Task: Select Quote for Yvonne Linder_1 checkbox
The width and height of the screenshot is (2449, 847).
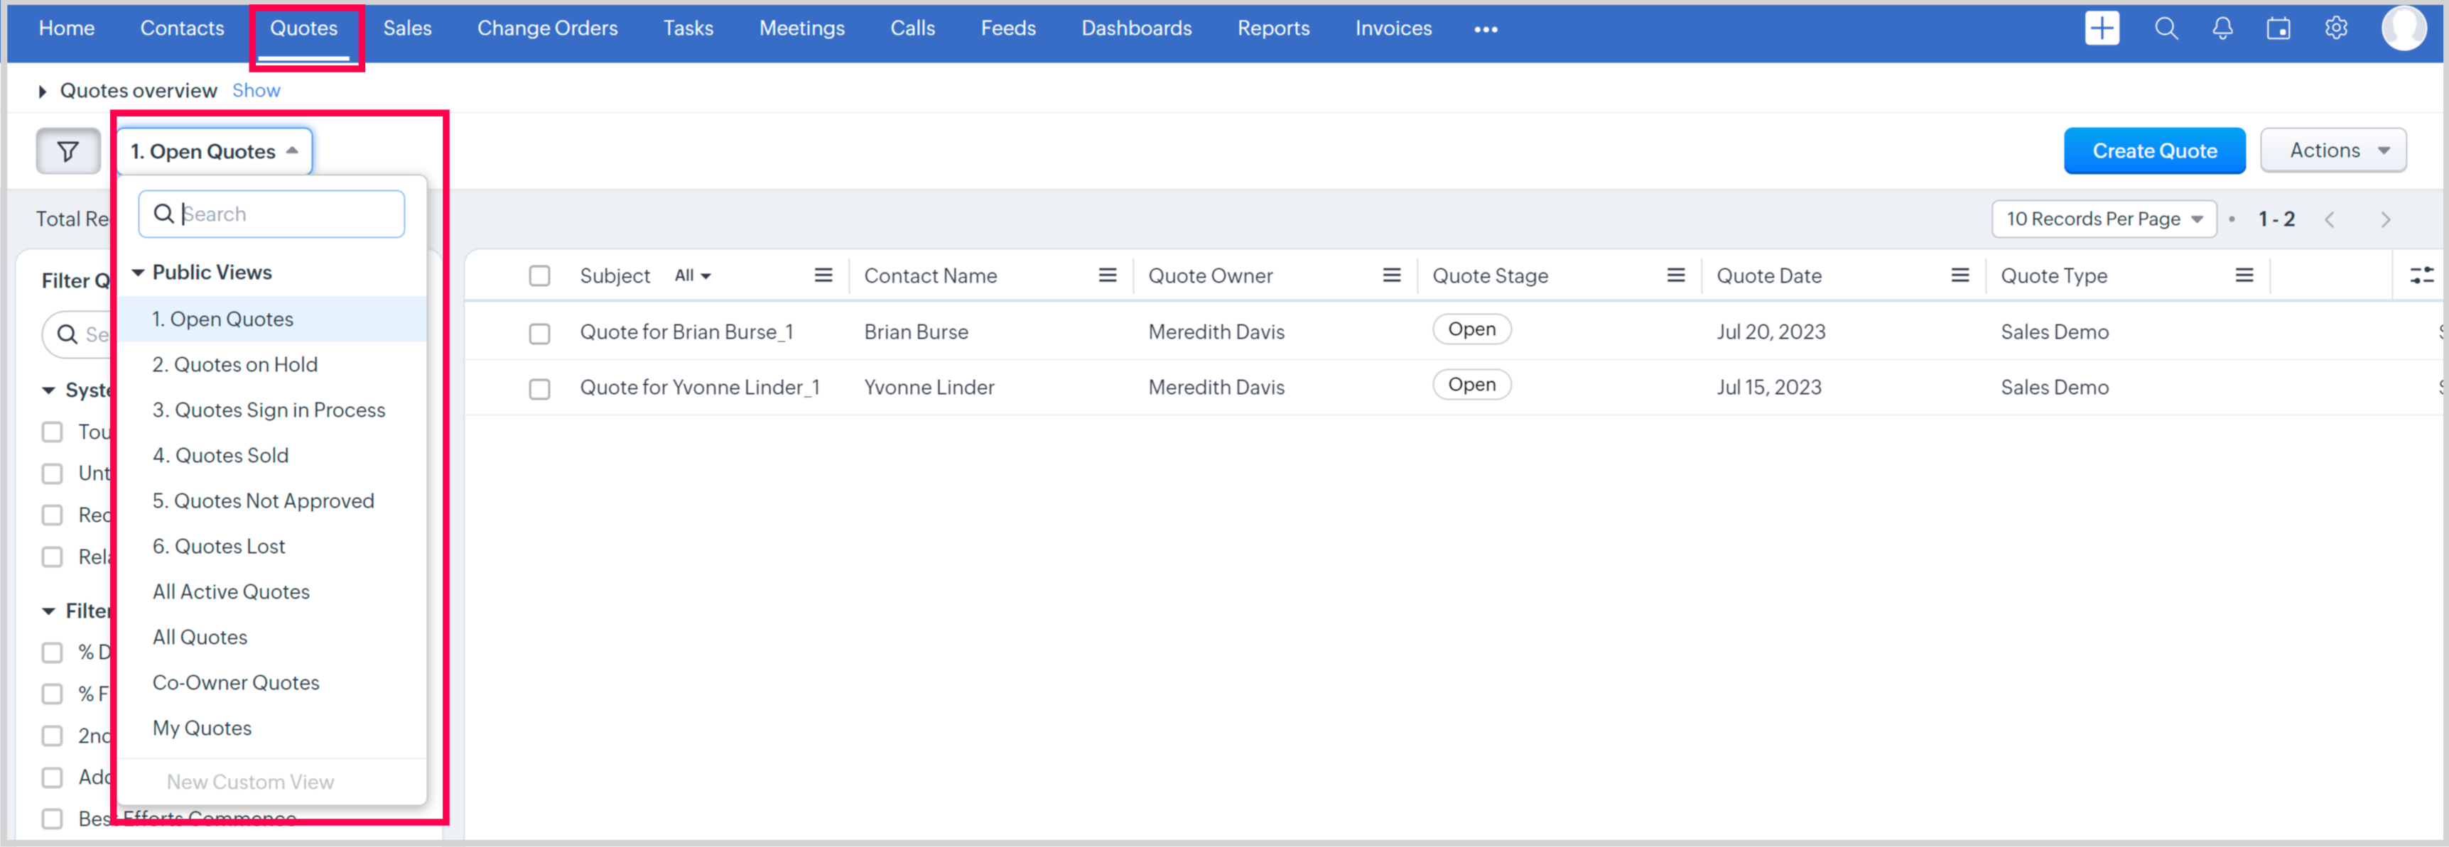Action: point(539,388)
